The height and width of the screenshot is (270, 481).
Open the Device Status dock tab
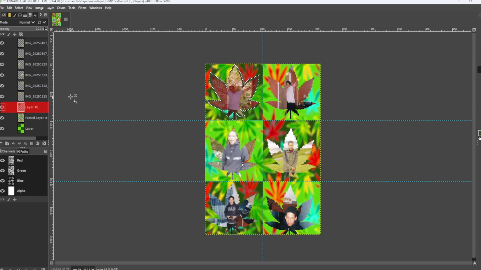click(x=4, y=15)
